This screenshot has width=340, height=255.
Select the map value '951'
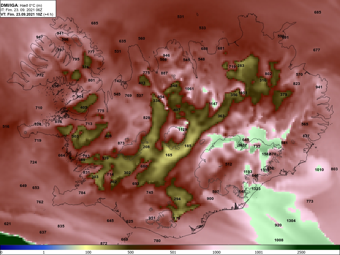(x=152, y=218)
